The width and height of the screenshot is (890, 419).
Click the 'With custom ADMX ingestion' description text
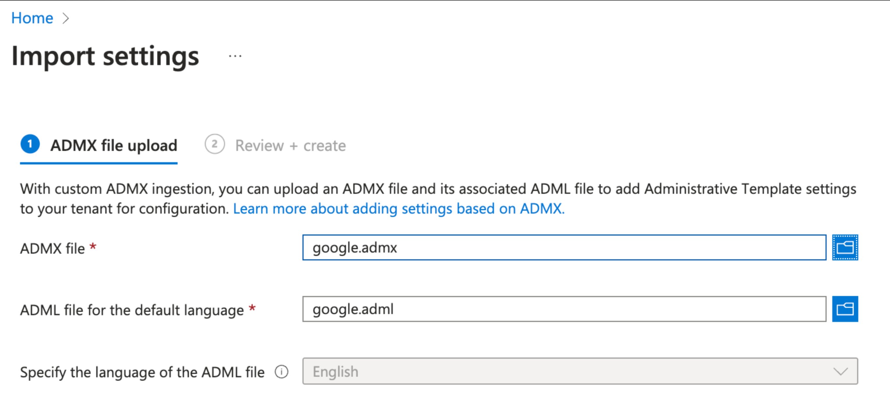438,199
